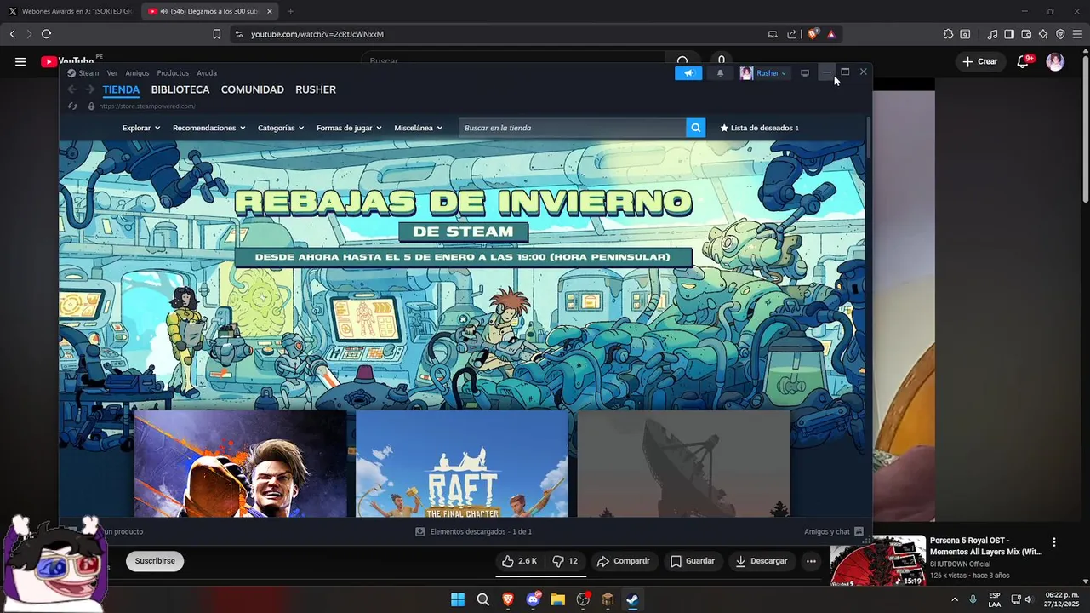Open more actions ellipsis under video
Image resolution: width=1090 pixels, height=613 pixels.
tap(811, 561)
